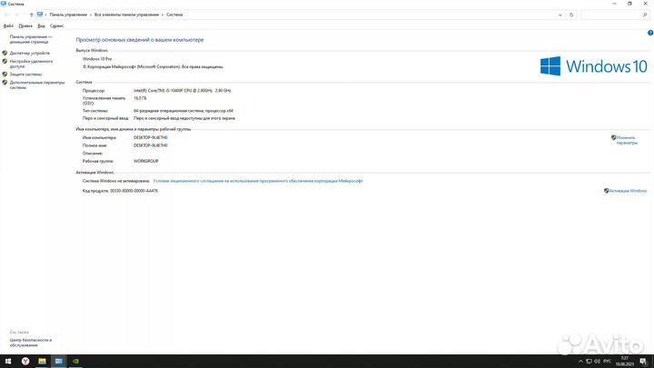Open the Правка menu

pos(25,25)
